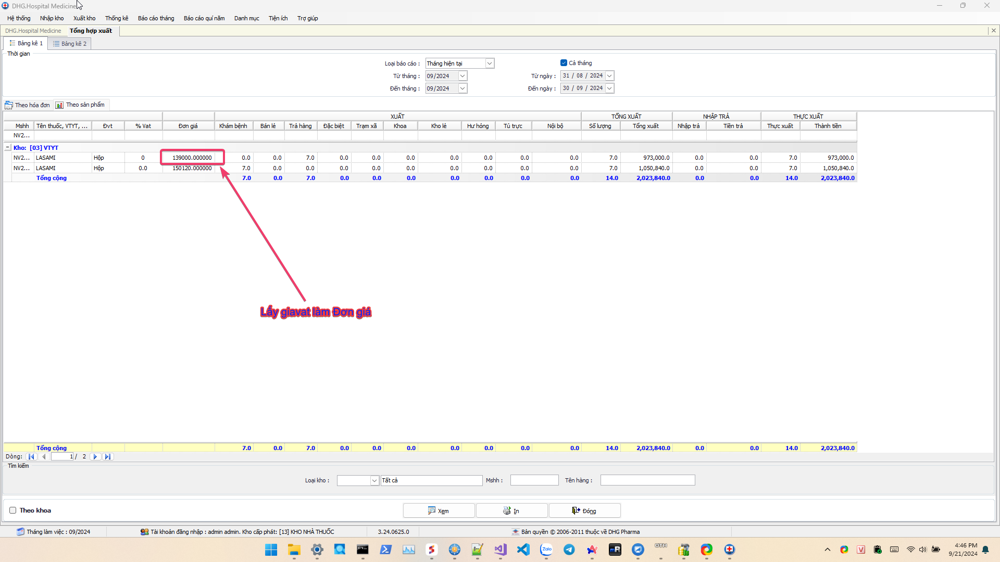The height and width of the screenshot is (562, 1000).
Task: Open Visual Studio Code from the taskbar
Action: pos(523,550)
